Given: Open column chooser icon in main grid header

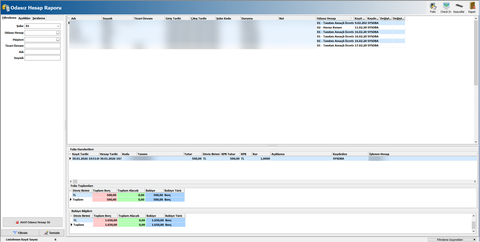Looking at the screenshot, I should [69, 18].
